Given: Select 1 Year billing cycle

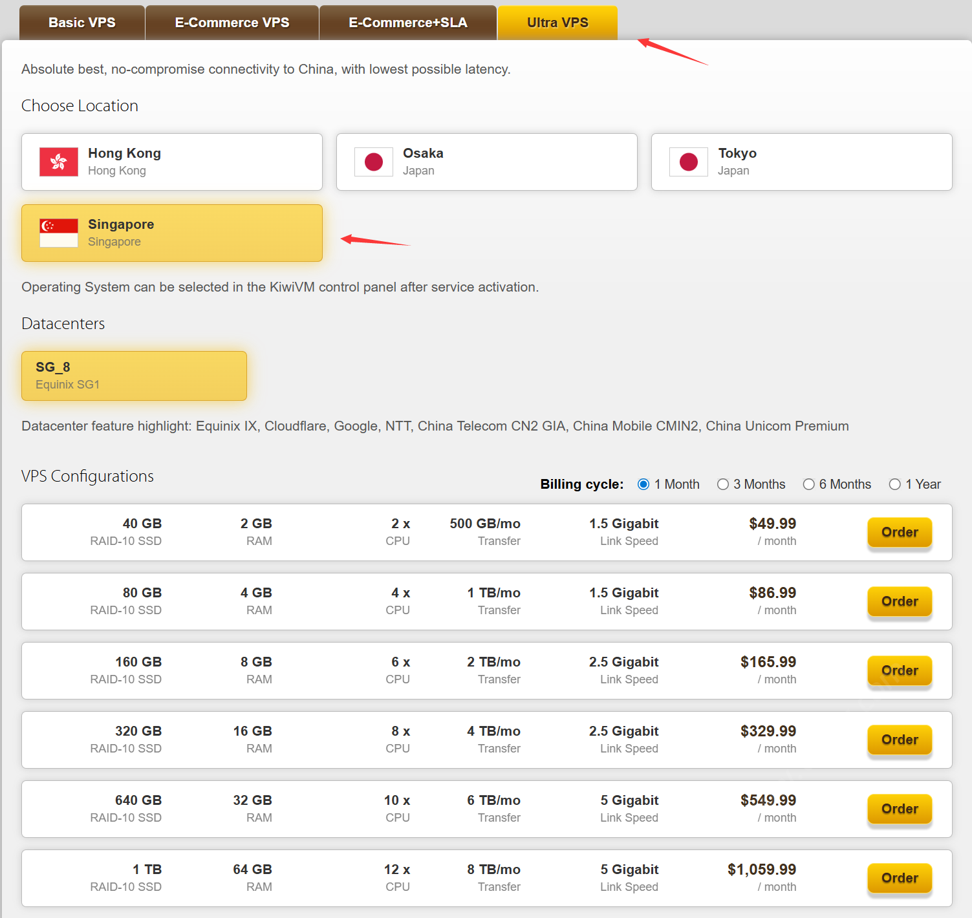Looking at the screenshot, I should (x=895, y=484).
